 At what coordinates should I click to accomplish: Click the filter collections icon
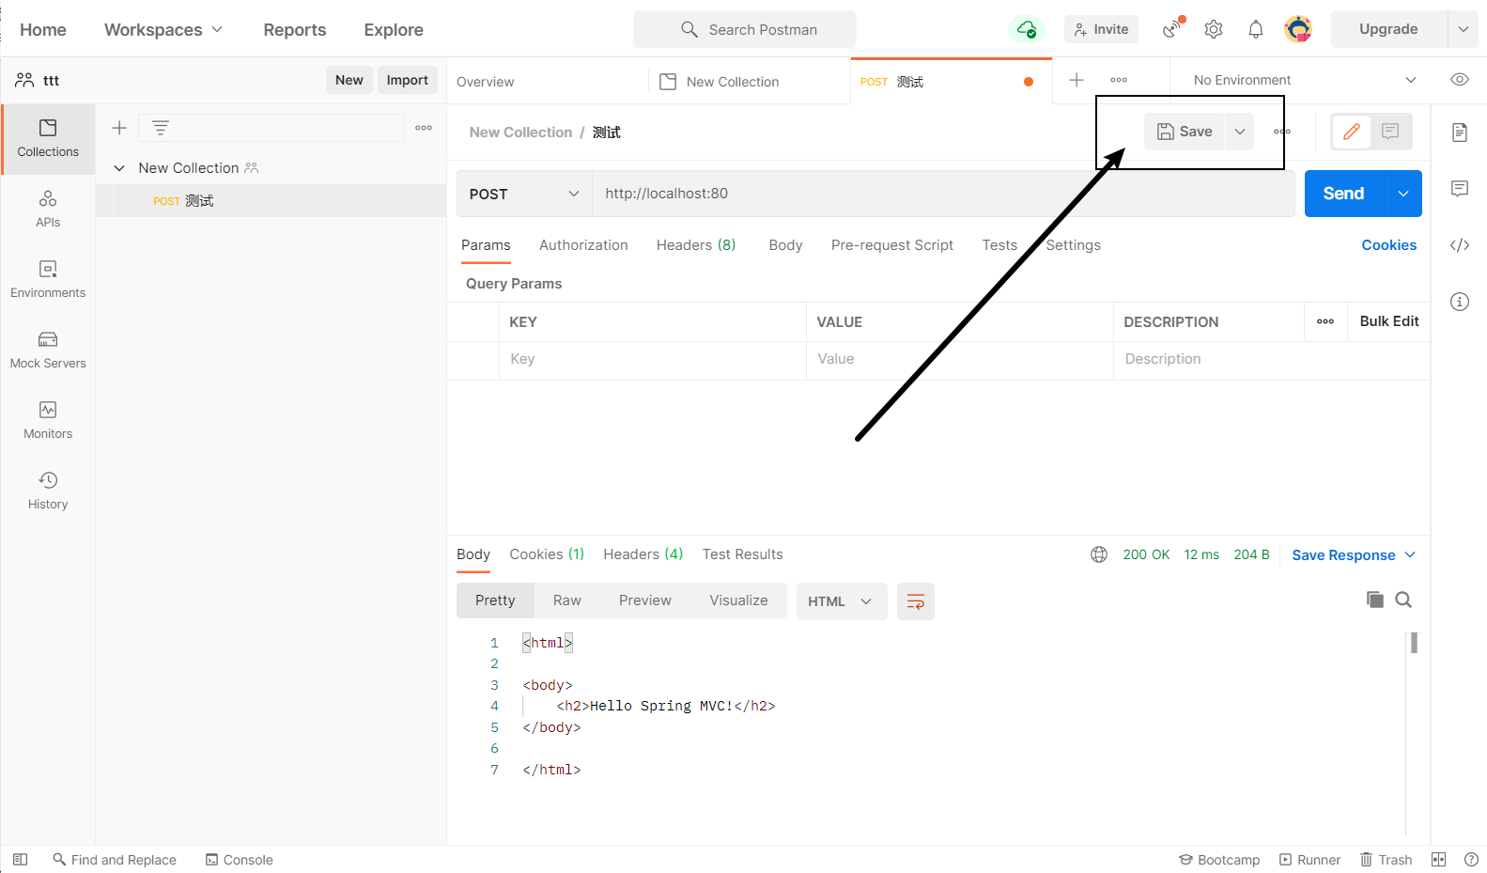(x=161, y=128)
